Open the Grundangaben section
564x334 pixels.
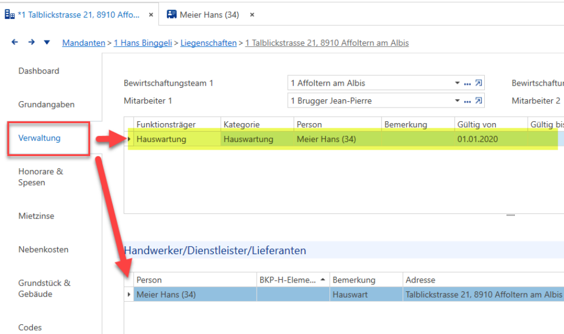click(46, 104)
